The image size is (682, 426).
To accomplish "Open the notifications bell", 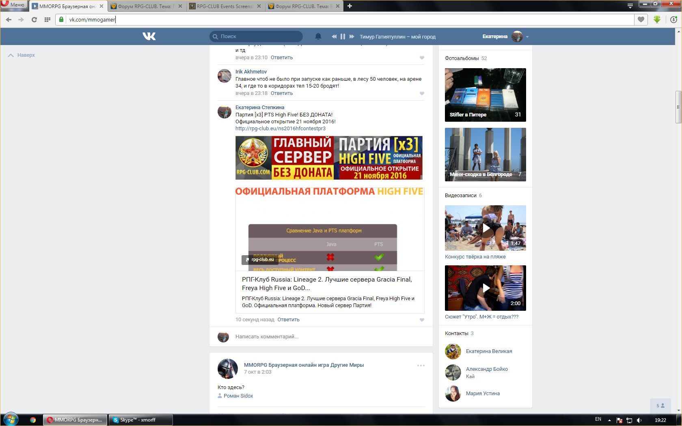I will pos(318,37).
